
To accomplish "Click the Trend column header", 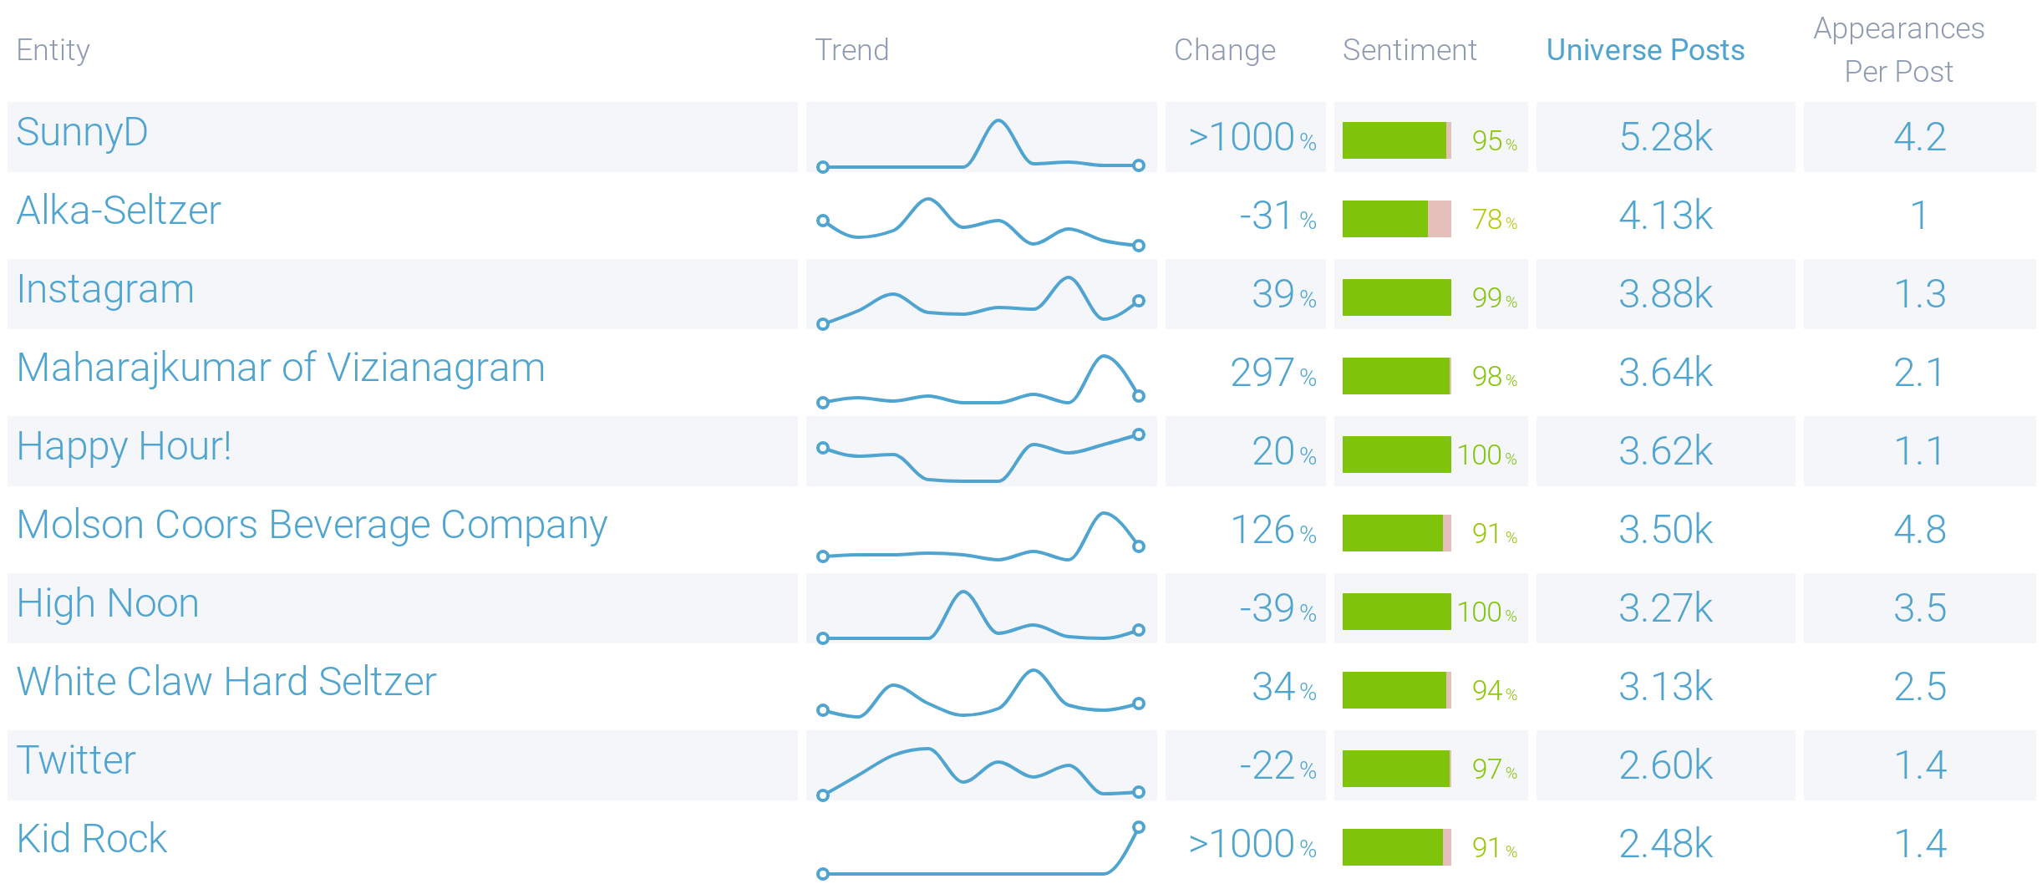I will [x=851, y=50].
